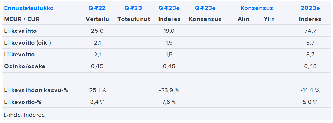Click the Toteutunut column subheader

(133, 19)
